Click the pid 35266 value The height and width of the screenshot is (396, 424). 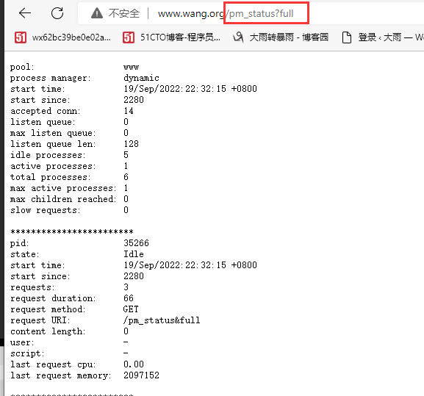pyautogui.click(x=136, y=243)
